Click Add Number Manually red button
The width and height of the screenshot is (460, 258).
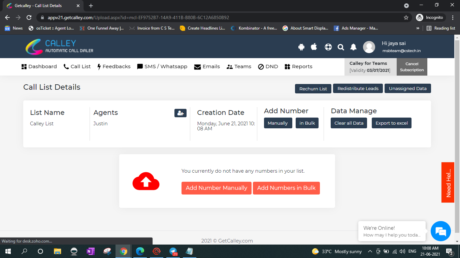click(x=217, y=188)
